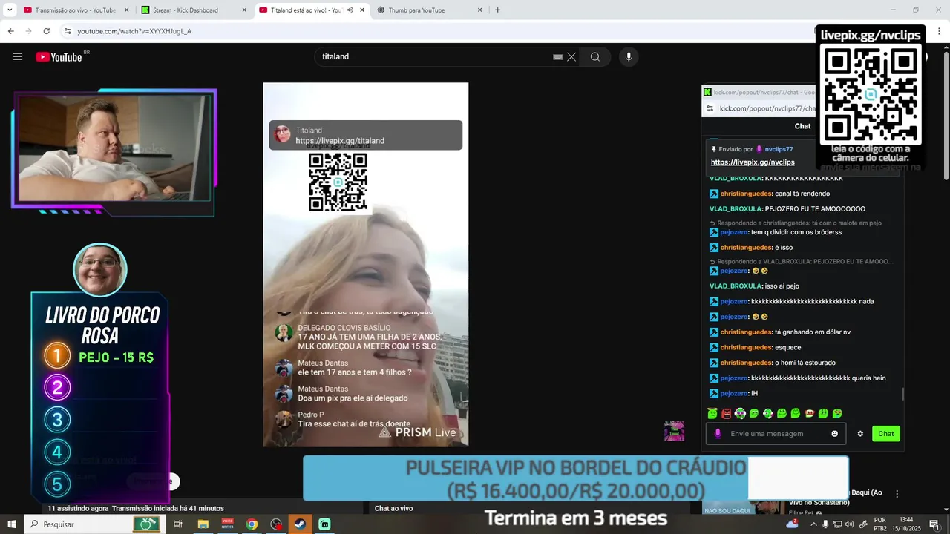
Task: Go to the YouTube home logo
Action: (59, 57)
